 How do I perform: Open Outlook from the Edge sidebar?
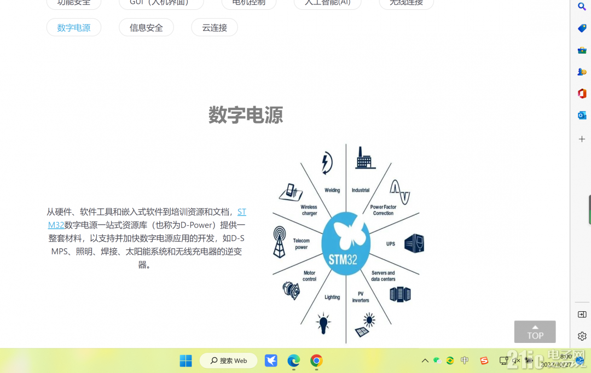click(x=582, y=115)
